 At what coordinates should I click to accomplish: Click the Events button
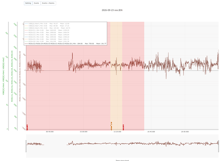tap(37, 3)
